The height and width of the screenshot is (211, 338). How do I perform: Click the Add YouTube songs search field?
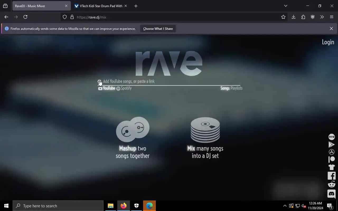169,81
